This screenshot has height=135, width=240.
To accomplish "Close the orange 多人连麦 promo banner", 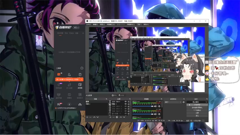I will pos(82,79).
